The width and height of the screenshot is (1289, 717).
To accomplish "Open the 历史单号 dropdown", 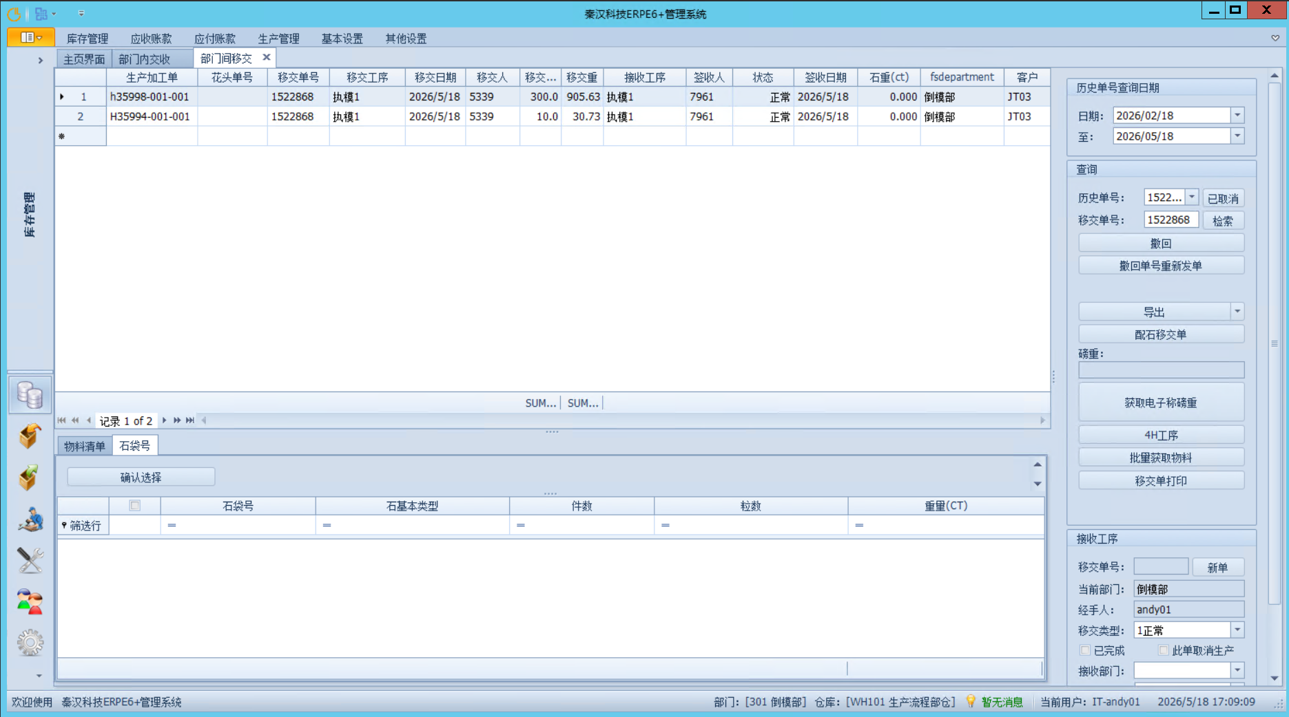I will point(1192,197).
